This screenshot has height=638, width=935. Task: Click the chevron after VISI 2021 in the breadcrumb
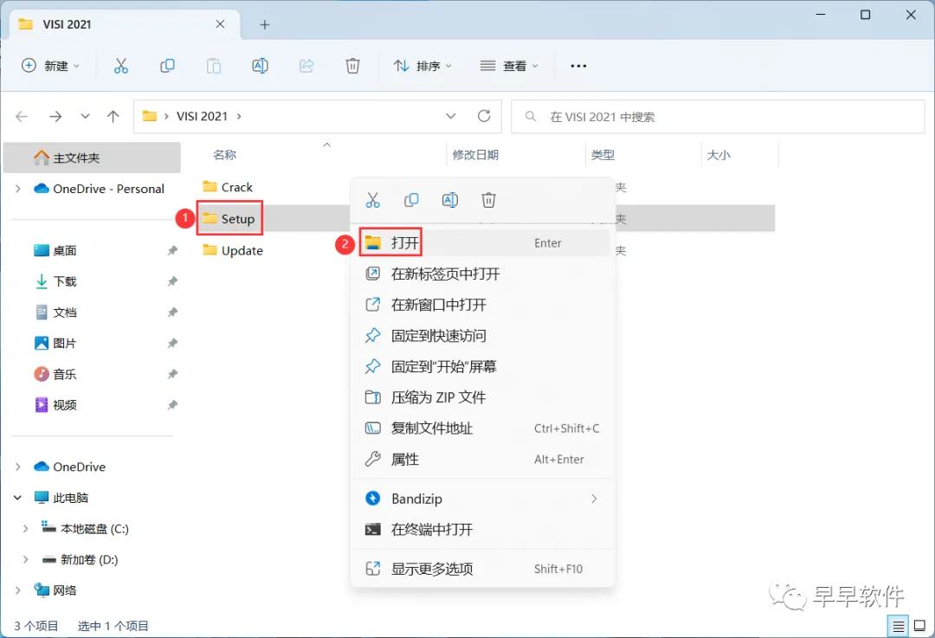239,116
